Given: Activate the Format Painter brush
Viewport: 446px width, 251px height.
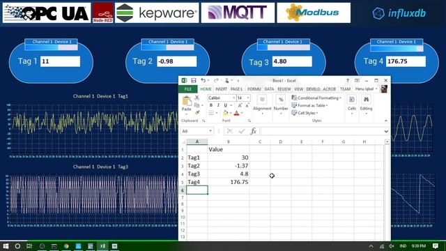Looking at the screenshot, I should point(197,113).
